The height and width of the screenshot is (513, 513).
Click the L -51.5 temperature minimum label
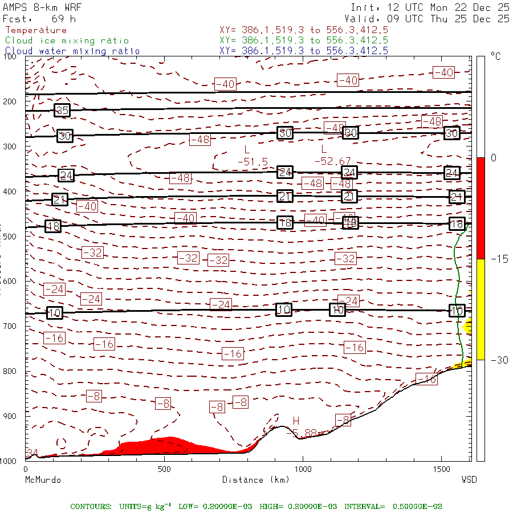pos(253,156)
